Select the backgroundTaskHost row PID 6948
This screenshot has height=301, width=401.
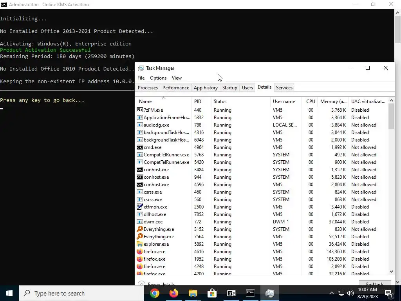[x=262, y=140]
